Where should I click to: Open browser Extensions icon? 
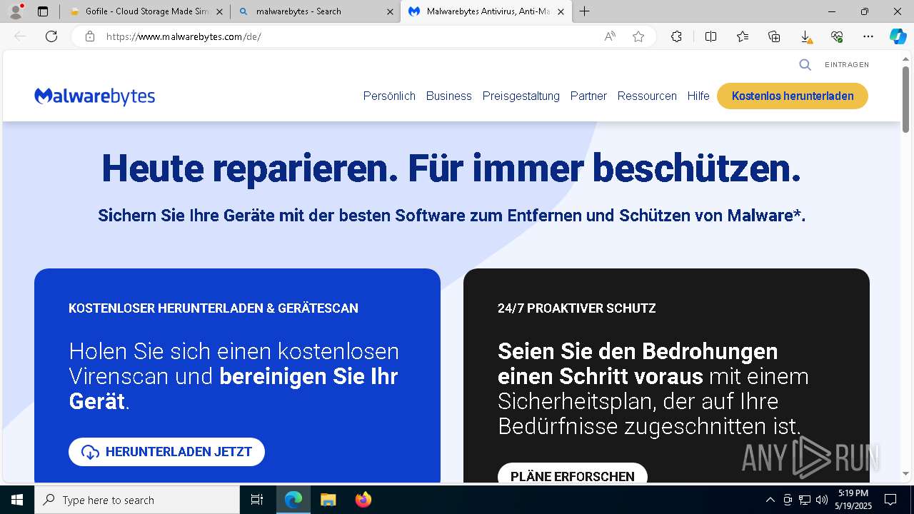(x=676, y=36)
